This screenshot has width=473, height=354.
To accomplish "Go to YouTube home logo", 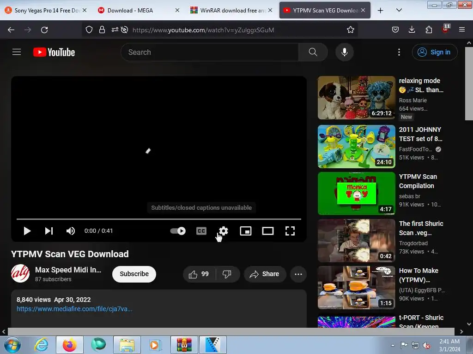I will [54, 52].
